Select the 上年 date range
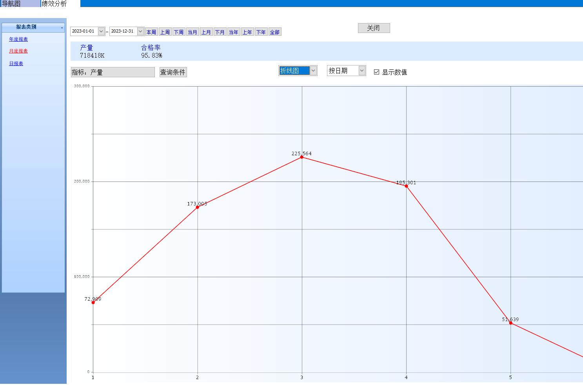This screenshot has height=385, width=583. [x=247, y=32]
